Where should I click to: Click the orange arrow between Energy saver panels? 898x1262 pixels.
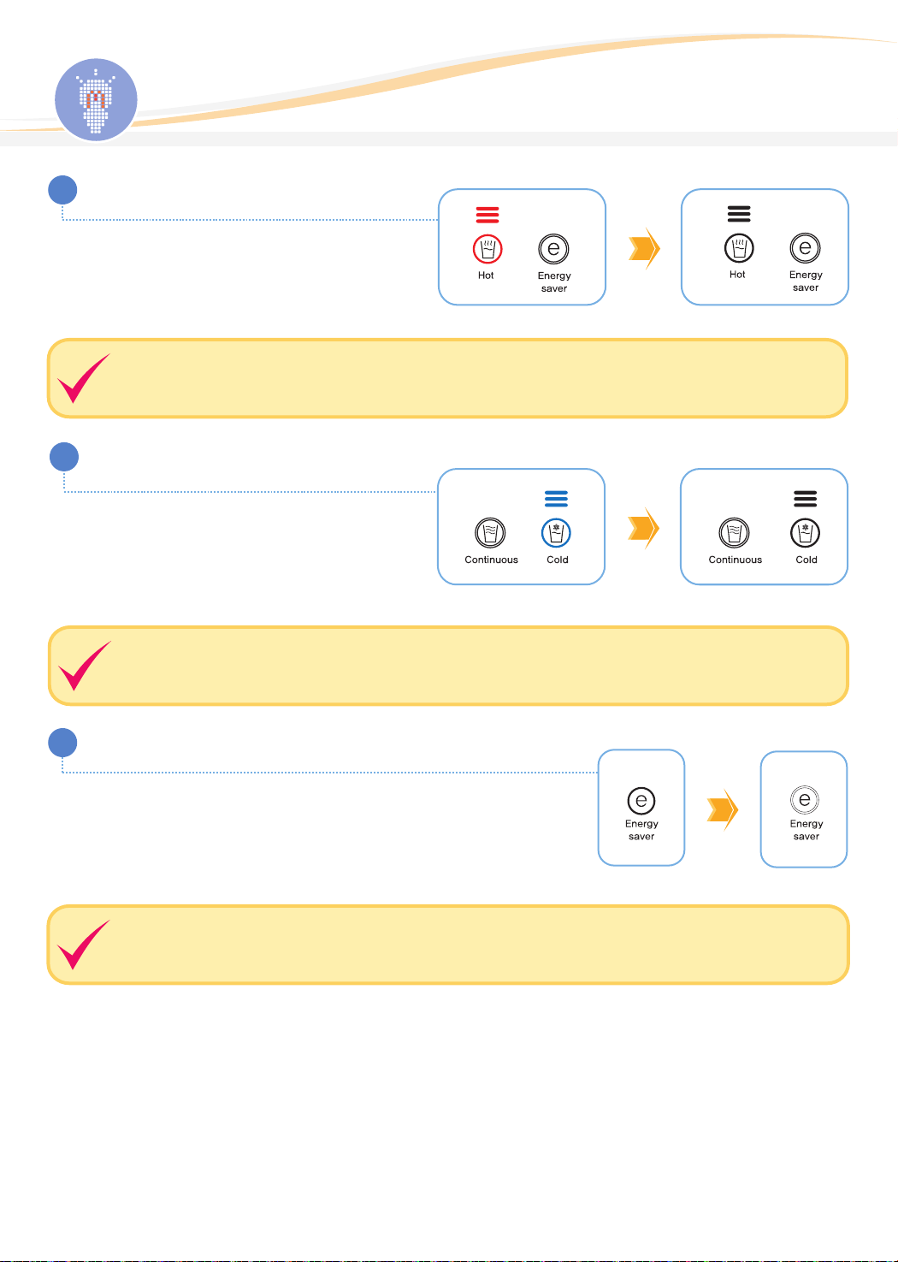(x=723, y=809)
